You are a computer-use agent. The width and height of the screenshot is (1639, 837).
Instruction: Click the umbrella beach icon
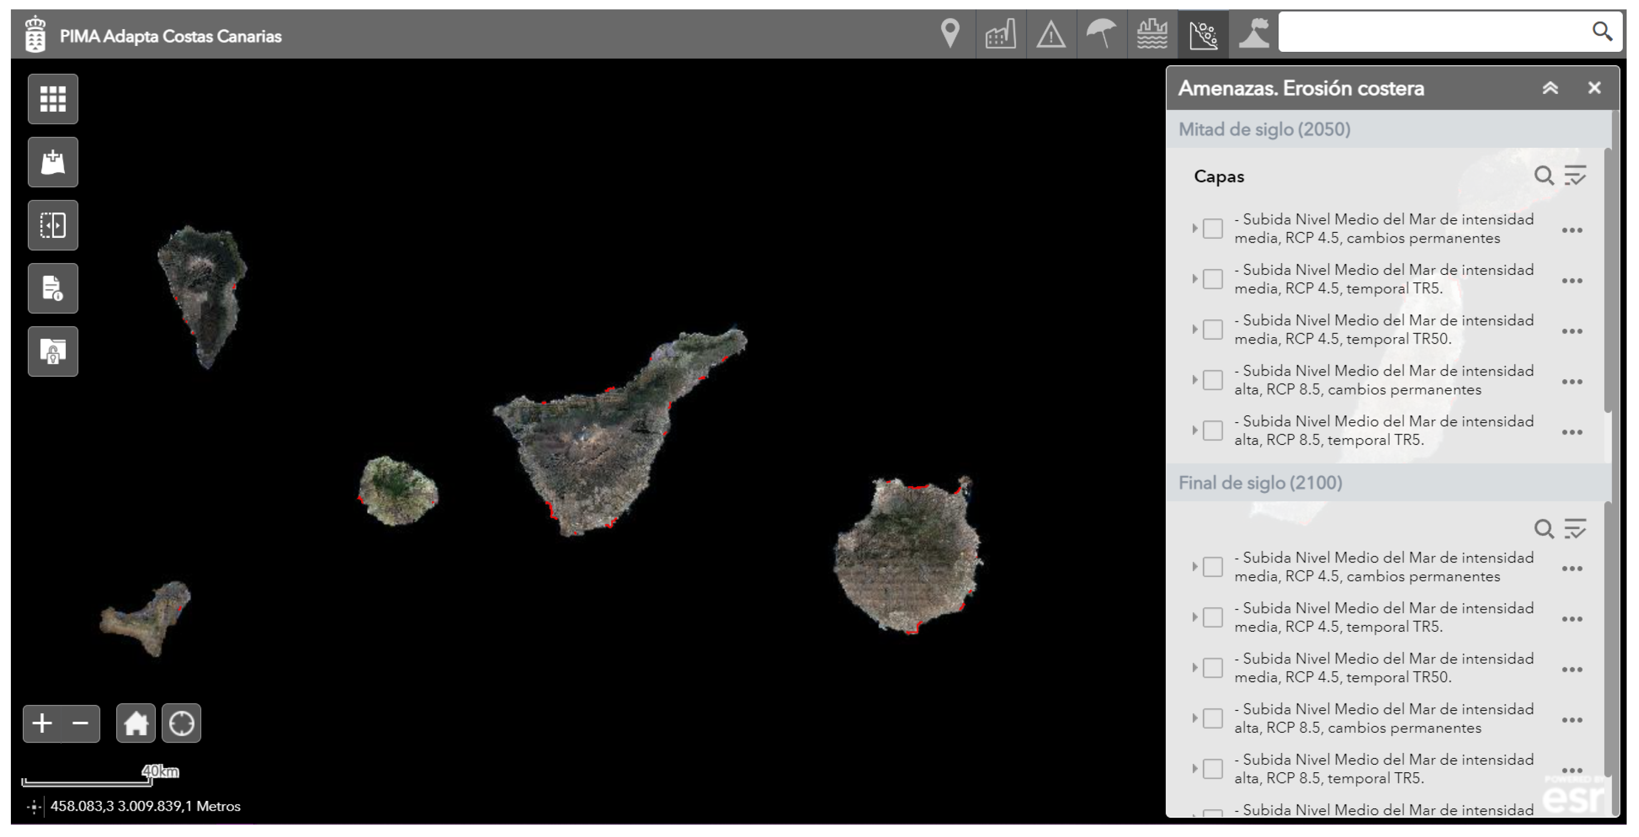(x=1101, y=34)
